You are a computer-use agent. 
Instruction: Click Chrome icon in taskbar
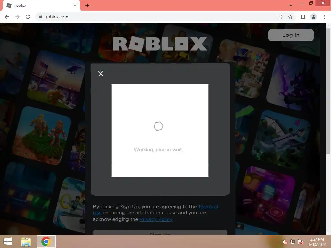click(46, 242)
